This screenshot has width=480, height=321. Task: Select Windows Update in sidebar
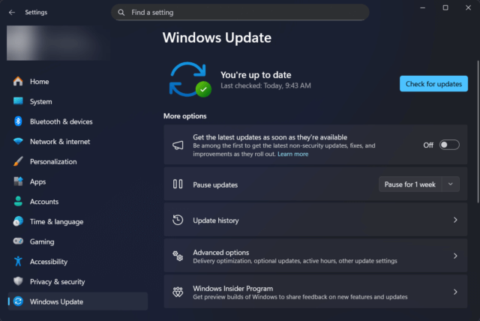pyautogui.click(x=78, y=301)
